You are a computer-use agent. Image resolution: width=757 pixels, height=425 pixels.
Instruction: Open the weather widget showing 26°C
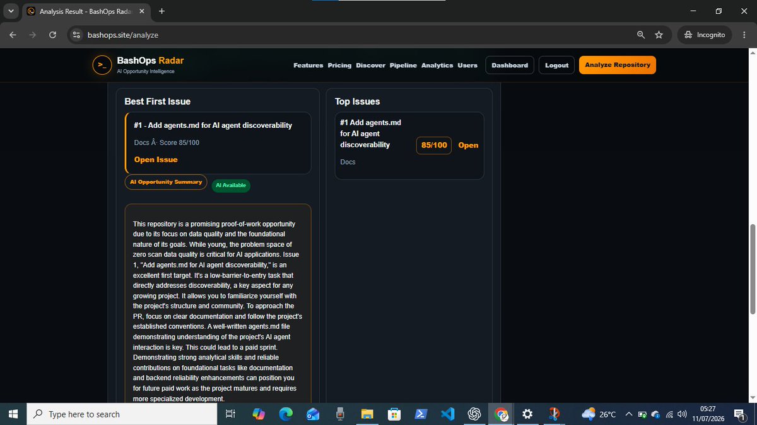click(599, 414)
